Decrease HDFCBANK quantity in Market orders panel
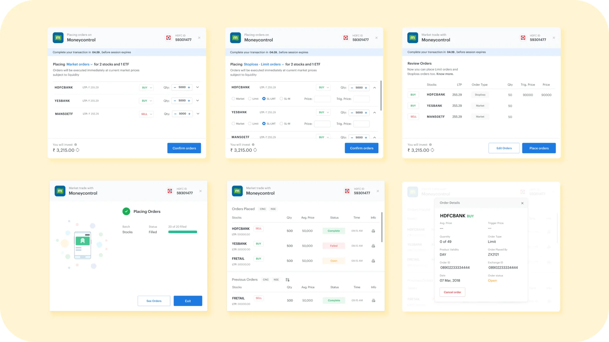The image size is (609, 342). (175, 88)
